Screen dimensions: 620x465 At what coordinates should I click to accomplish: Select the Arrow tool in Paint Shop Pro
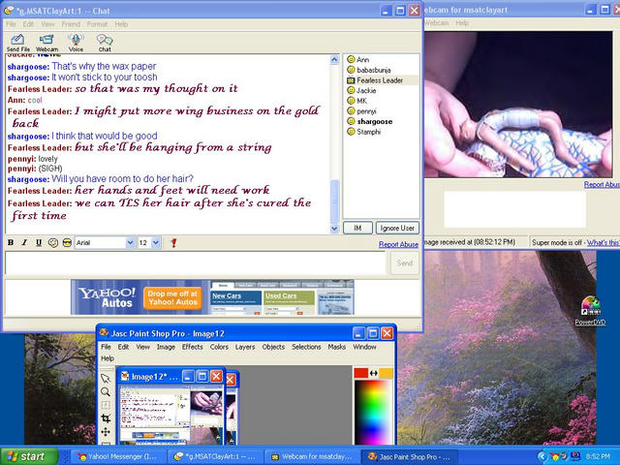point(106,379)
